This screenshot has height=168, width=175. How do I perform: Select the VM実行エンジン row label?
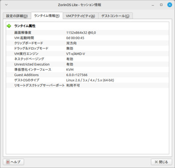coord(26,53)
